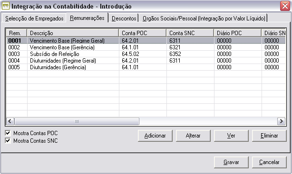Screen dimensions: 292x174
Task: Switch to Selecção de Empregados tab
Action: tap(34, 18)
